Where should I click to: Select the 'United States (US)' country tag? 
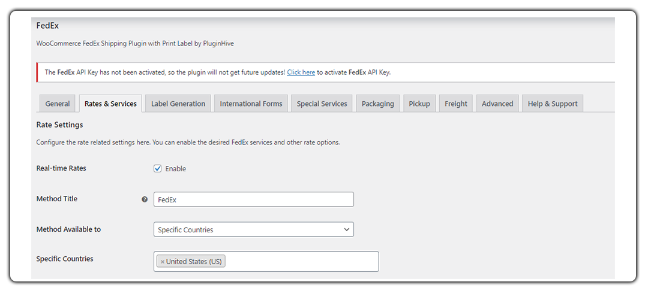click(x=191, y=262)
